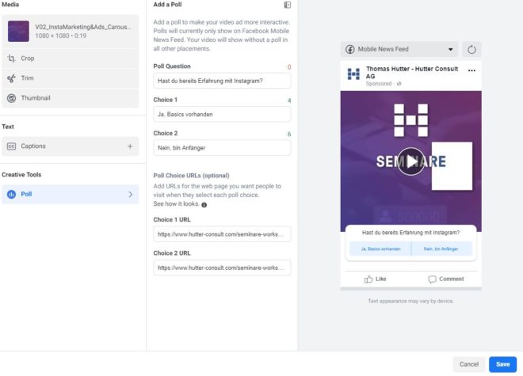Click the 'See how it looks.' text
This screenshot has height=376, width=523.
point(176,203)
